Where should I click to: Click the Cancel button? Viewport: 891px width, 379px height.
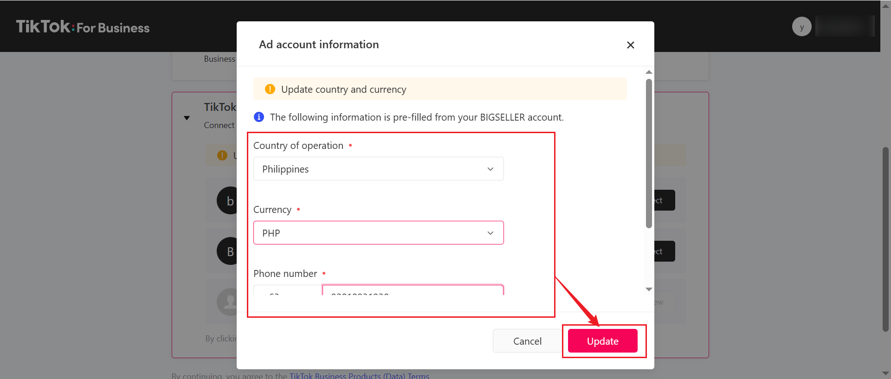tap(527, 341)
